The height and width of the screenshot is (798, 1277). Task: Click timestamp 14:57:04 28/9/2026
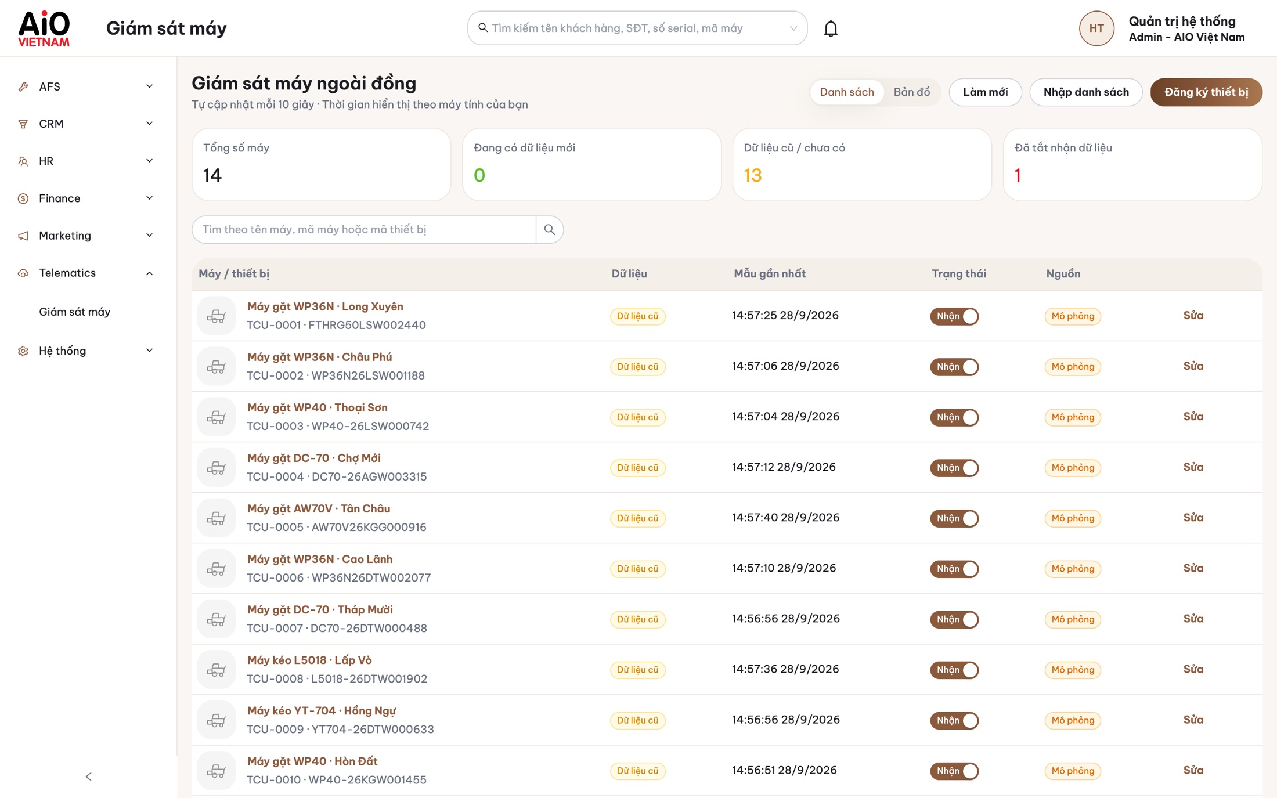click(785, 417)
